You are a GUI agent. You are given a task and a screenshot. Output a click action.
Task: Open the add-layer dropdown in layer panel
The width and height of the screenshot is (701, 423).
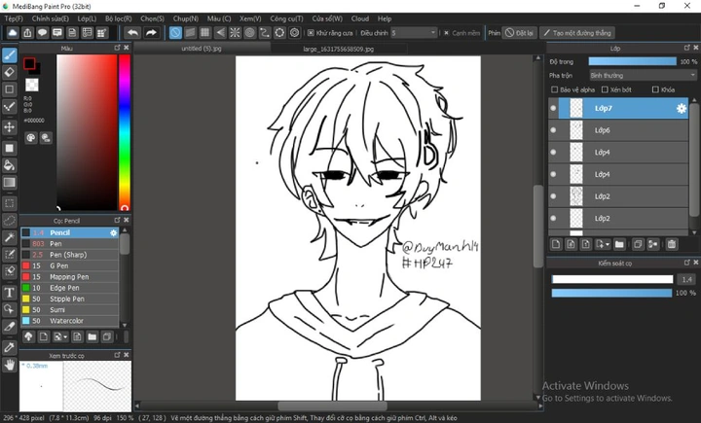(603, 244)
